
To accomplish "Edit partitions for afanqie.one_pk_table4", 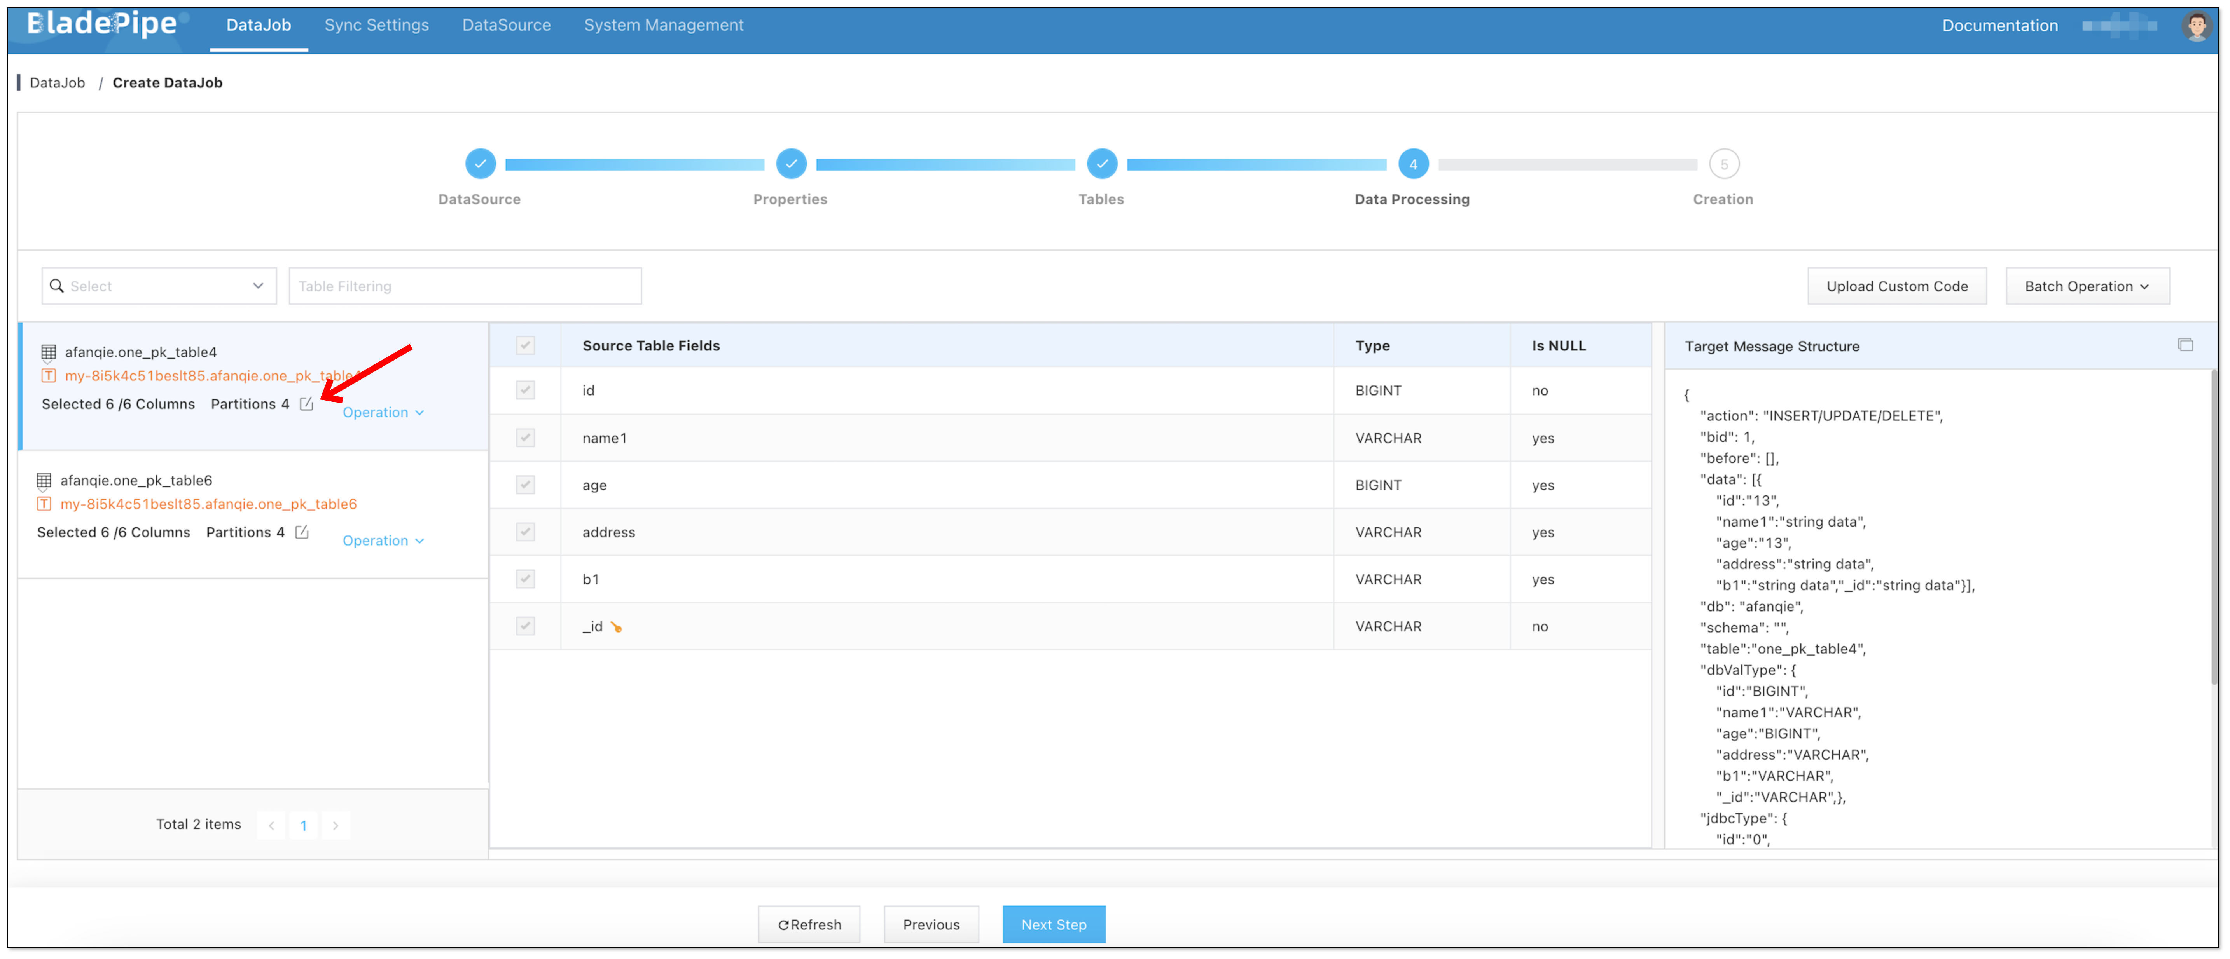I will [306, 404].
